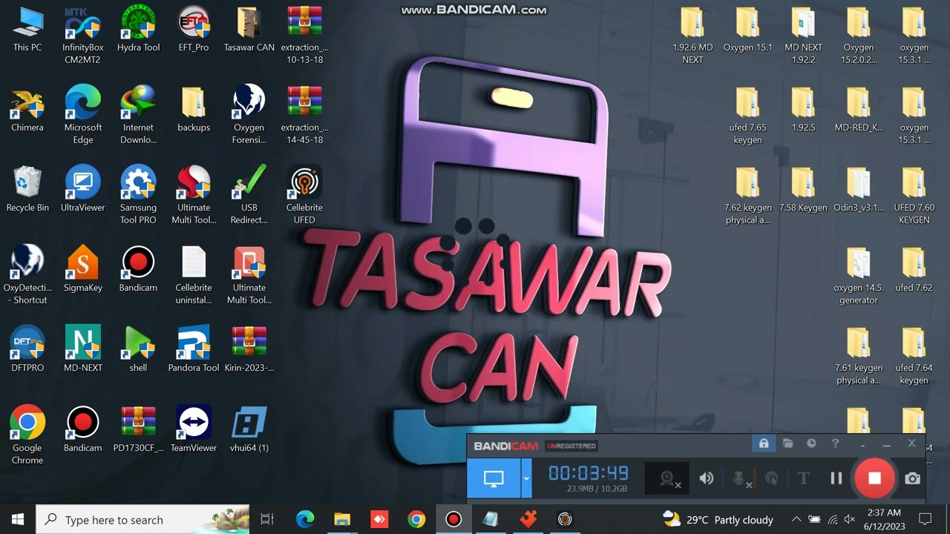Viewport: 950px width, 534px height.
Task: Select the DFTPRO shortcut
Action: point(27,350)
